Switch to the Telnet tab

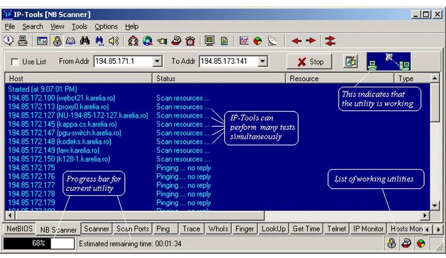337,229
